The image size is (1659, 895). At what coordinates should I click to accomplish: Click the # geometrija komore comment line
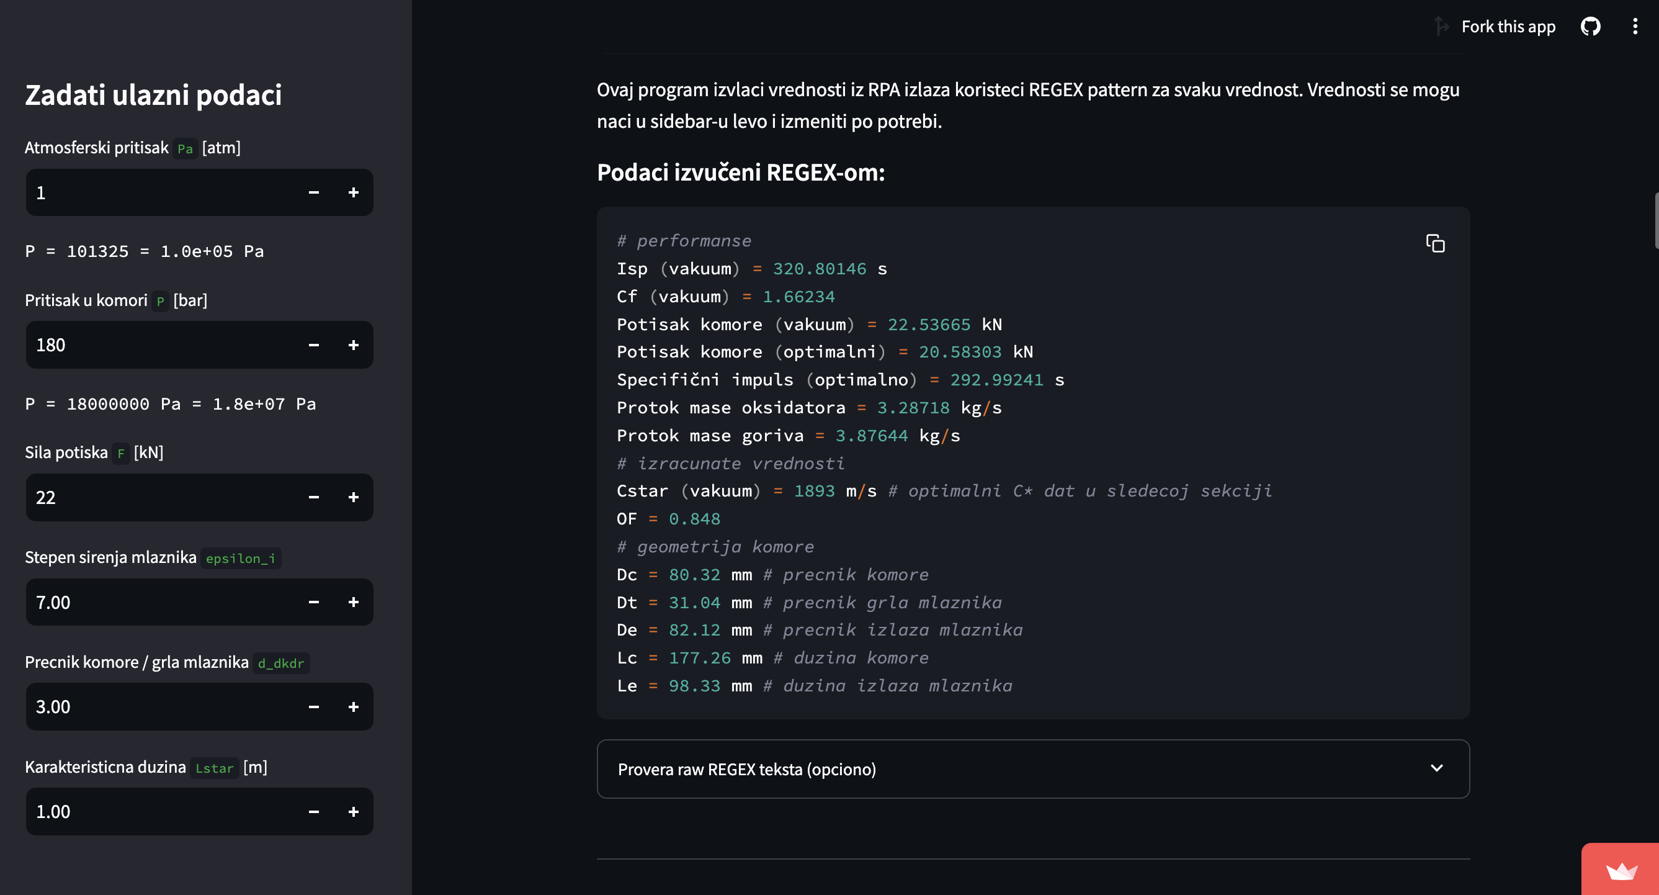coord(715,547)
